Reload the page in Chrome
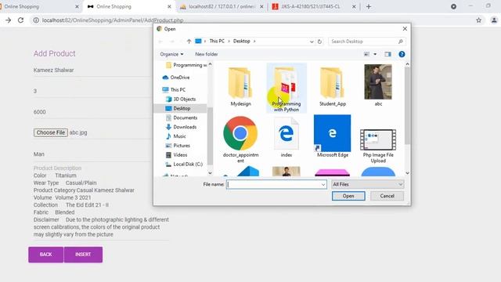The height and width of the screenshot is (282, 501). [x=21, y=20]
